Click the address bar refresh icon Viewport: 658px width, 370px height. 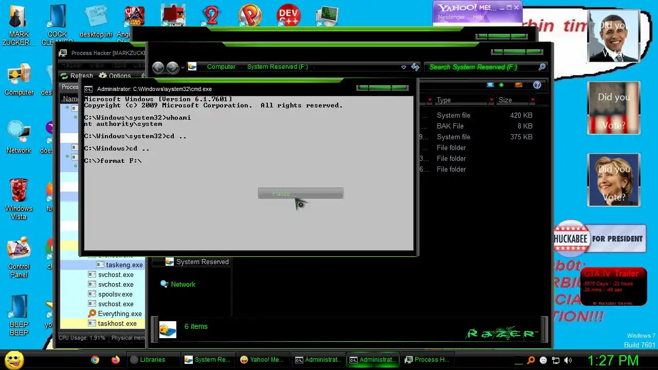point(415,67)
